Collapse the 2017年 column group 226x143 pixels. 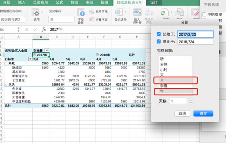click(x=34, y=55)
